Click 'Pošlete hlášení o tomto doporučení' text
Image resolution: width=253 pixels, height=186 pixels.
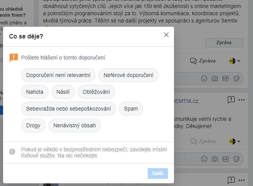point(63,58)
